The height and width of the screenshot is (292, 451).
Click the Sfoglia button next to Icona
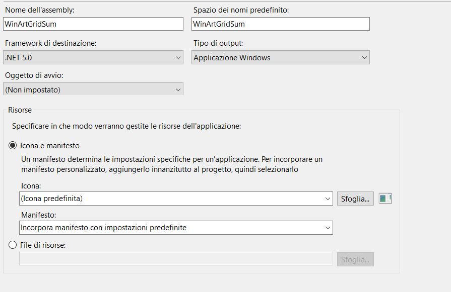click(355, 199)
